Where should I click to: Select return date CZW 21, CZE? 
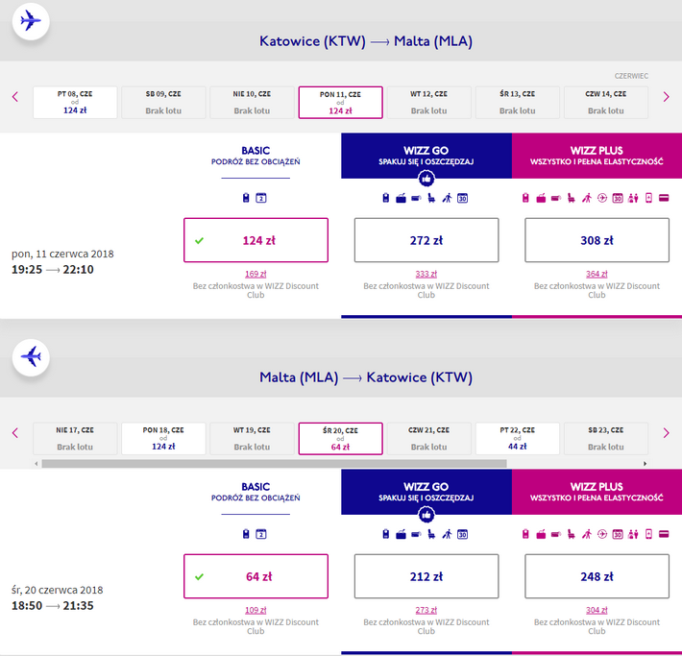[x=428, y=439]
